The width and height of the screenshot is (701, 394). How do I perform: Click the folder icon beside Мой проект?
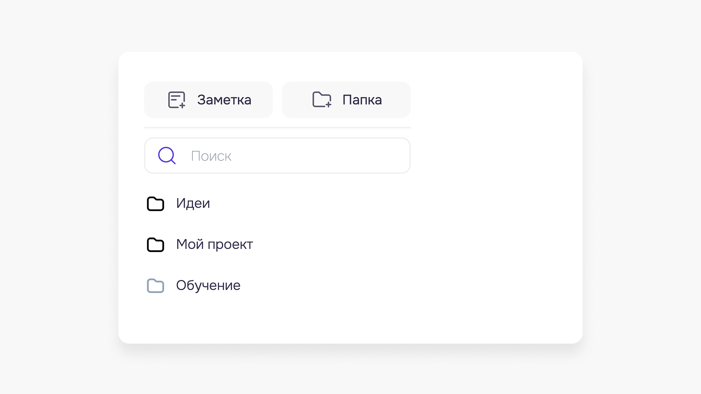pos(156,245)
